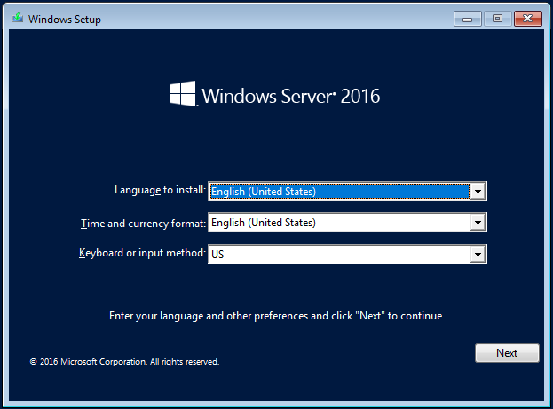Click the Windows Server 2016 logo
Screen dimensions: 553x409
point(274,95)
